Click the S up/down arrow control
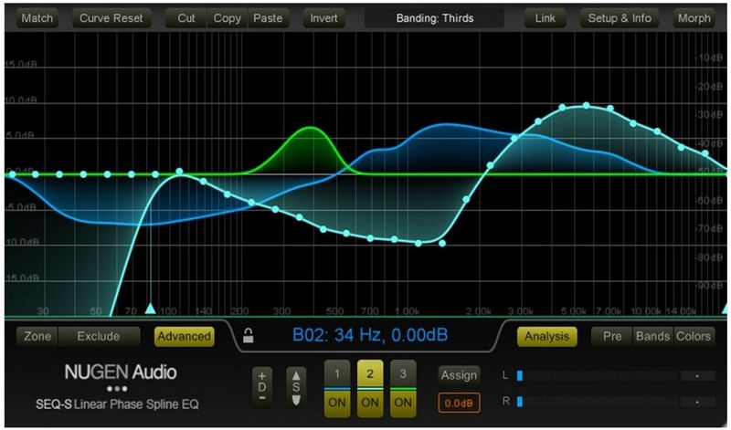731x430 pixels. pos(296,387)
